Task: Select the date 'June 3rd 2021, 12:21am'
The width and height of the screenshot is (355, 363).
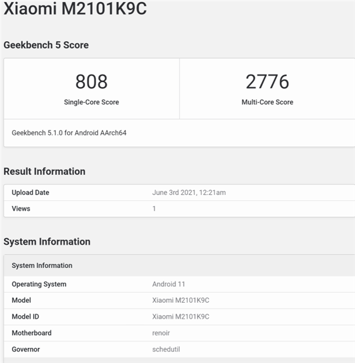Action: [189, 192]
